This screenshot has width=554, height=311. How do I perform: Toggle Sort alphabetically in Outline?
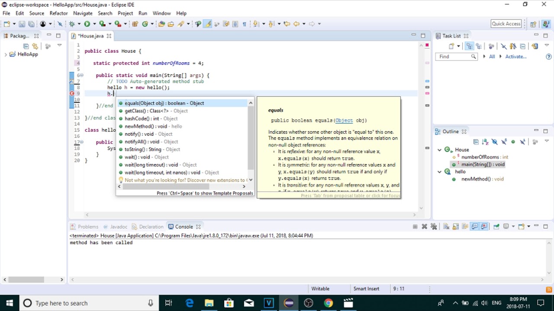485,142
